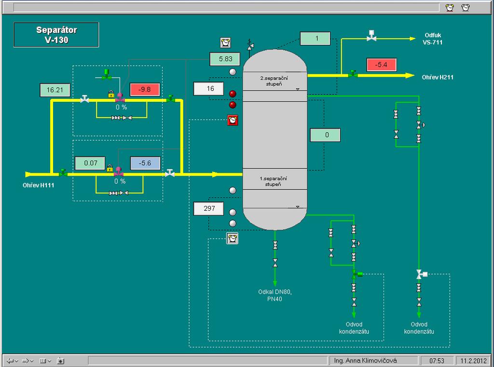
Task: Click the green valve right of -9.8 value
Action: click(x=170, y=98)
